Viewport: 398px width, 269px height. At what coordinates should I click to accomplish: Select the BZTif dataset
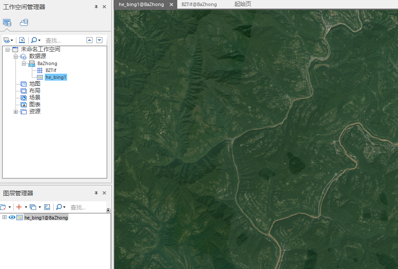[51, 70]
